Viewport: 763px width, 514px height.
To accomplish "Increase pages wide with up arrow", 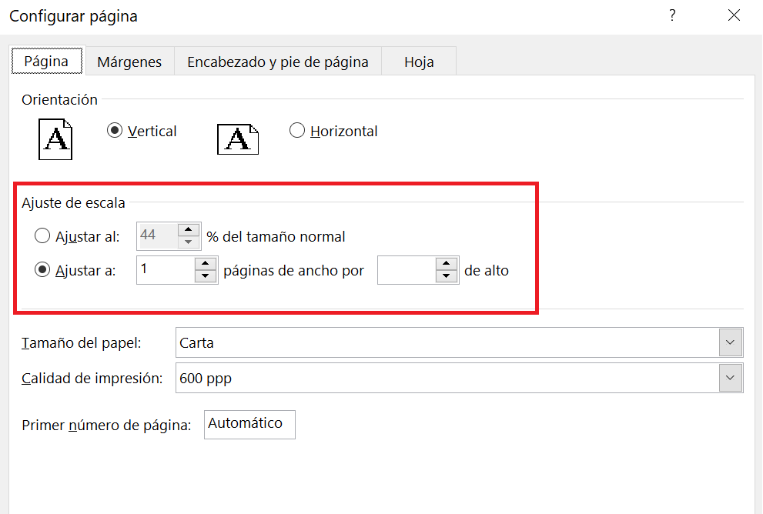I will pyautogui.click(x=206, y=264).
